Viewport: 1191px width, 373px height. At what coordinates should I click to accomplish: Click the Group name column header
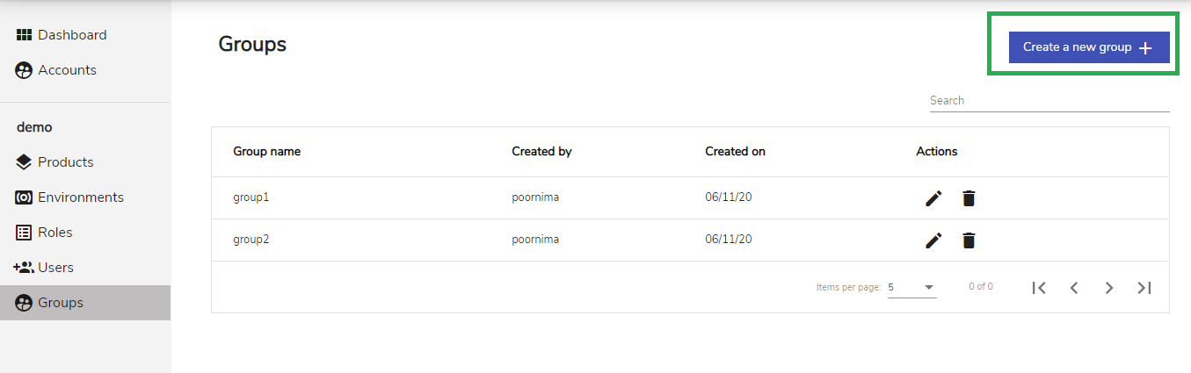266,152
